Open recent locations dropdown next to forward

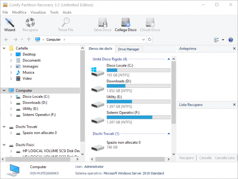(22, 40)
